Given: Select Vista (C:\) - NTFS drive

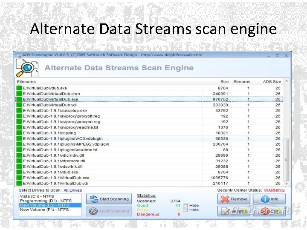Looking at the screenshot, I should [50, 196].
